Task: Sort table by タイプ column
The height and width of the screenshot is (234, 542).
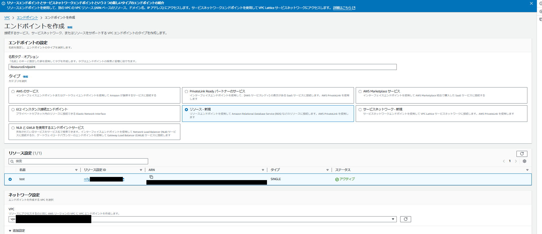Action: click(327, 170)
